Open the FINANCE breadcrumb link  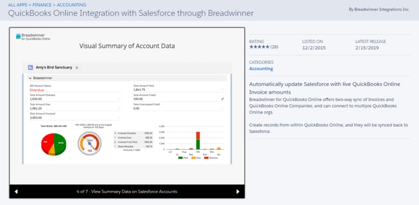click(x=42, y=5)
